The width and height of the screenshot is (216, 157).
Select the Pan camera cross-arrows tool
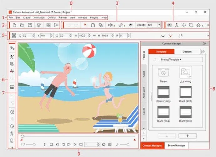click(x=184, y=25)
